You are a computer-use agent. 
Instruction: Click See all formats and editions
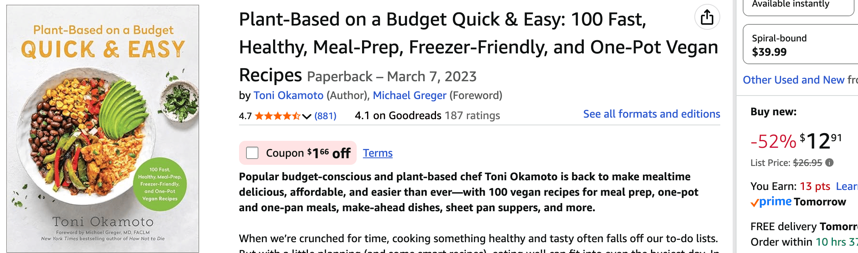pyautogui.click(x=651, y=114)
